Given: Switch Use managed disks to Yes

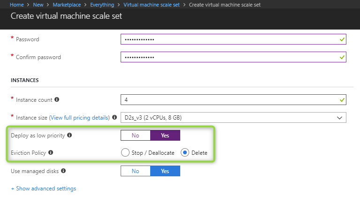Looking at the screenshot, I should click(165, 171).
